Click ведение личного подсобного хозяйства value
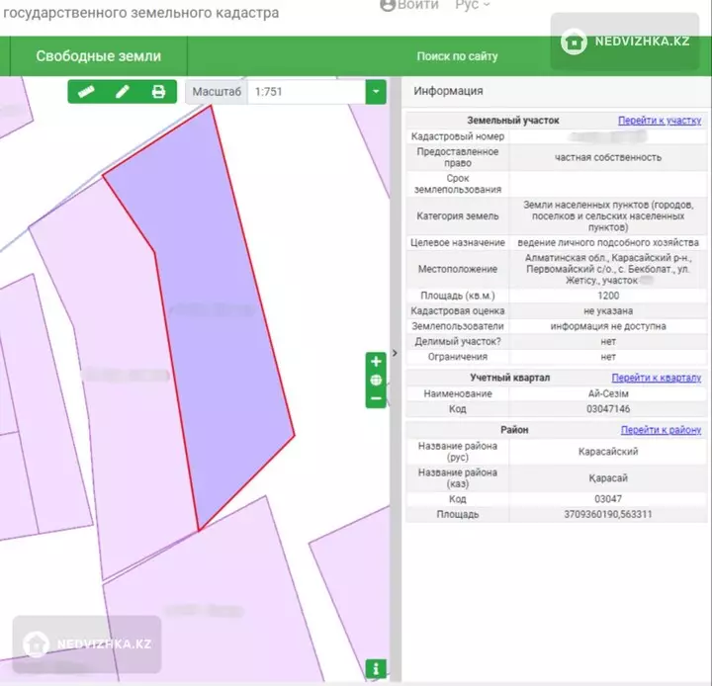712x686 pixels. click(x=608, y=242)
